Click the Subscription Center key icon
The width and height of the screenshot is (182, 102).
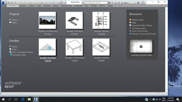point(113,3)
